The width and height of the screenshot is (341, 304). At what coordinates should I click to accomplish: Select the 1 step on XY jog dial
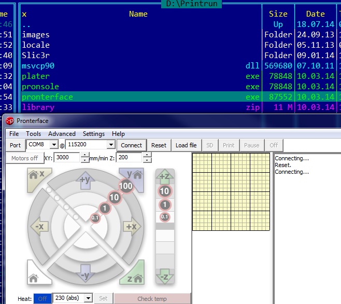point(105,208)
